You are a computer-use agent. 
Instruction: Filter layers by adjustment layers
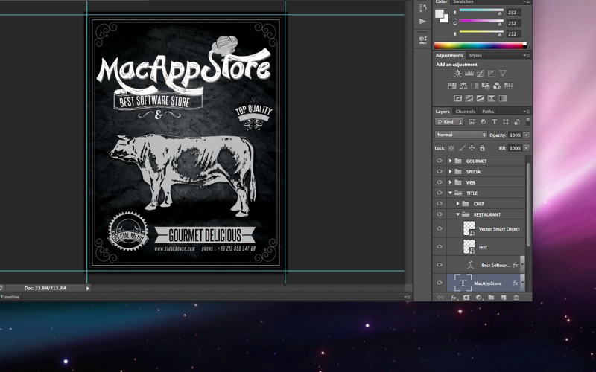[483, 122]
